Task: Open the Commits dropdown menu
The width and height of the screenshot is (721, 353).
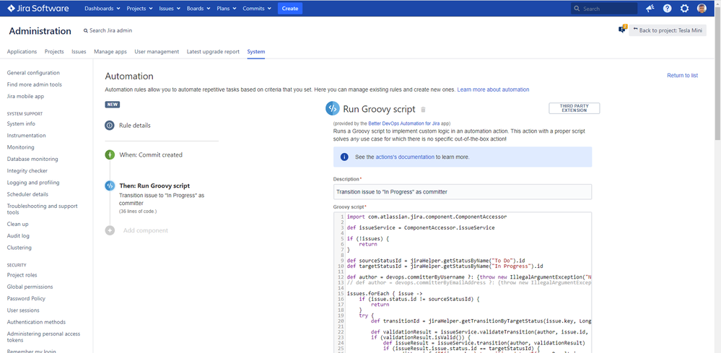Action: click(257, 9)
